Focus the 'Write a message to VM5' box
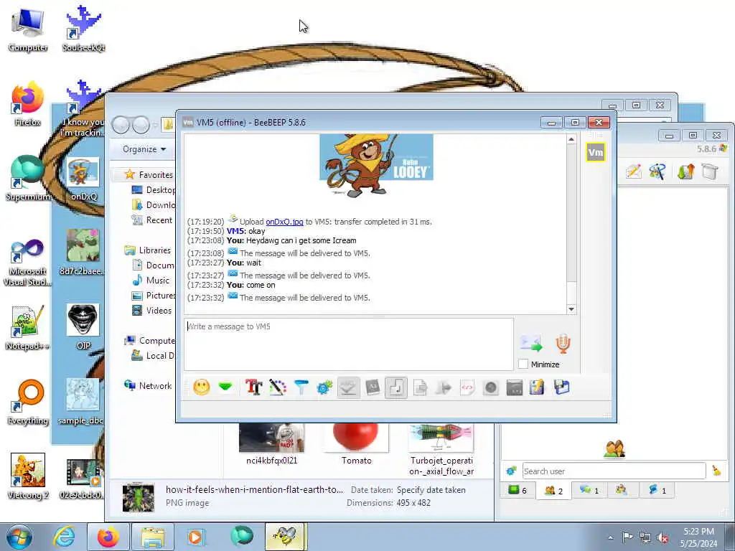Screen dimensions: 735x551 pos(349,344)
